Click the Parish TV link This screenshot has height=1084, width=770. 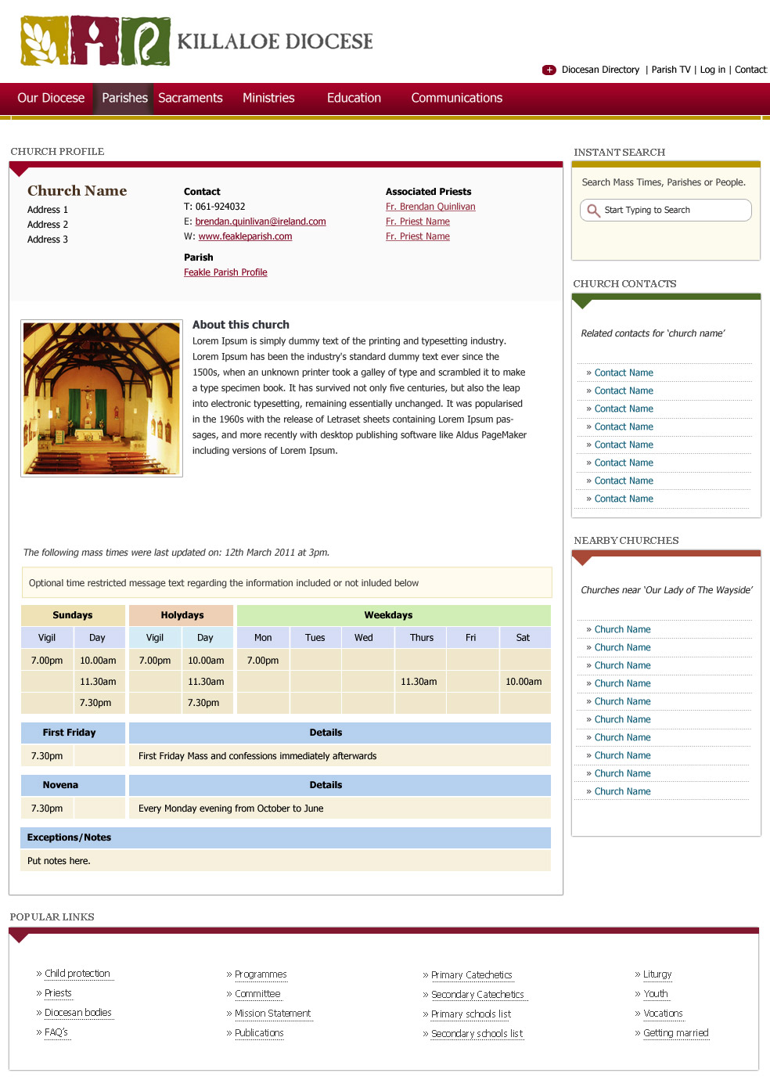671,70
